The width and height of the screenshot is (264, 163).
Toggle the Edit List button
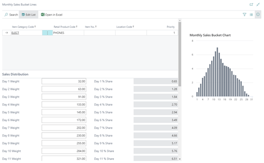(29, 14)
